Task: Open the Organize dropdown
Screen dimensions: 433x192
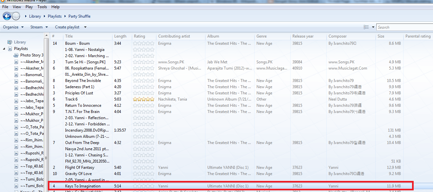Action: tap(13, 27)
